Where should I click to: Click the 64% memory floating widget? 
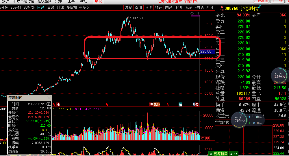click(x=279, y=76)
